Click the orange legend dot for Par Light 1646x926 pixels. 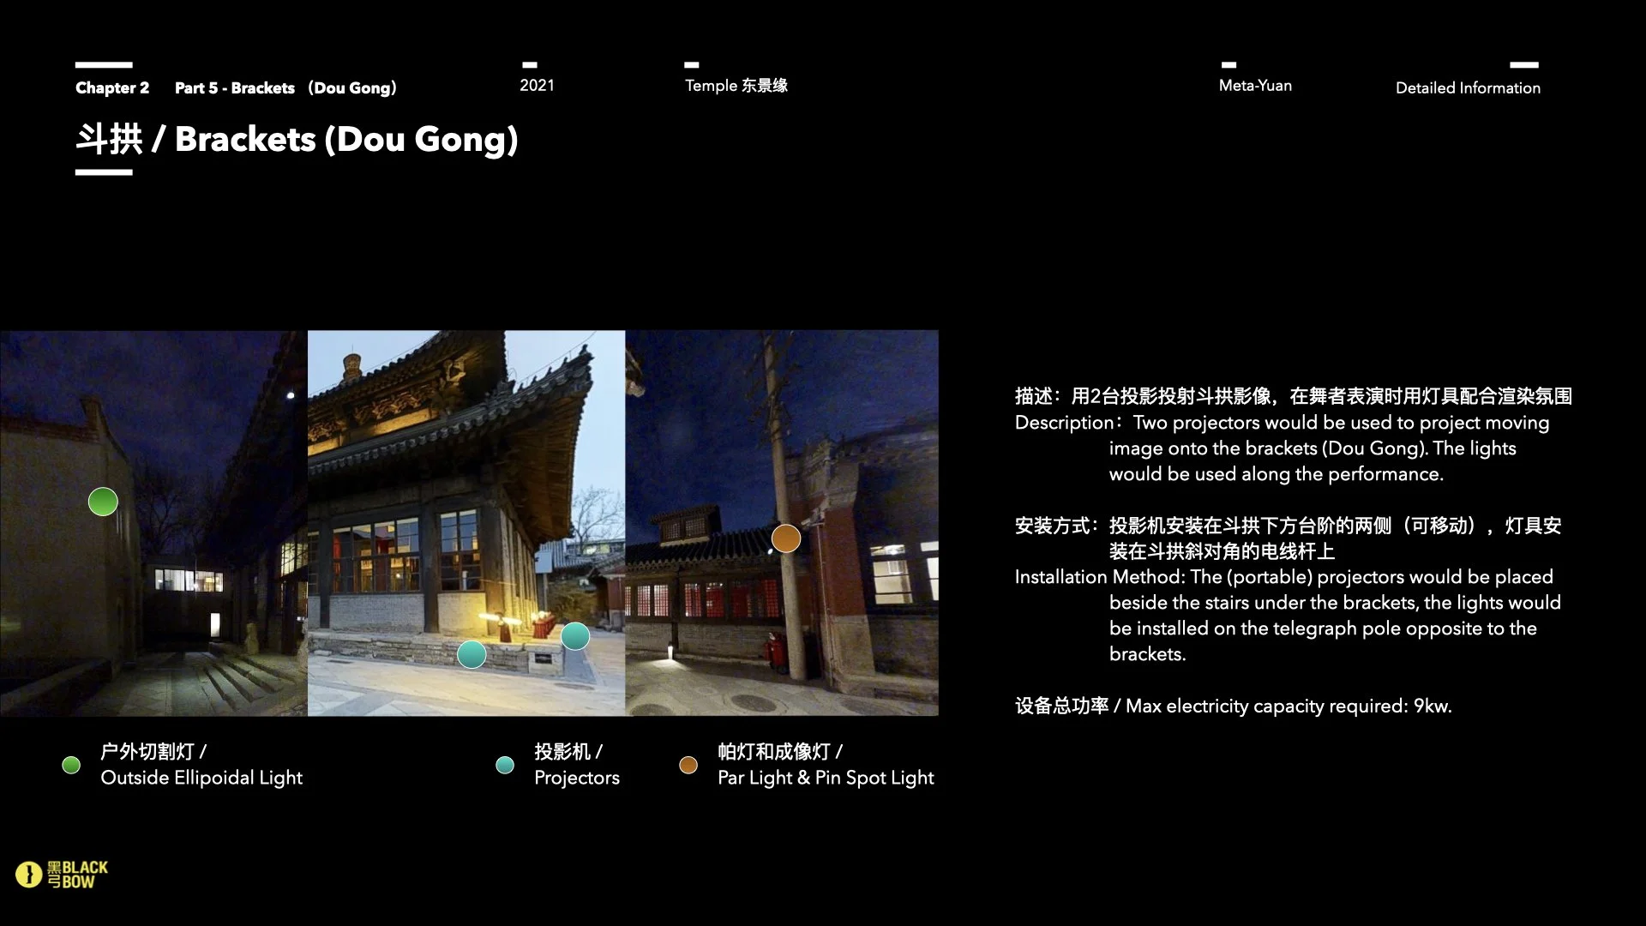tap(688, 765)
